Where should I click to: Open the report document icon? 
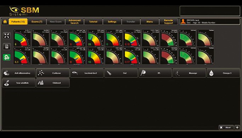coord(7,47)
